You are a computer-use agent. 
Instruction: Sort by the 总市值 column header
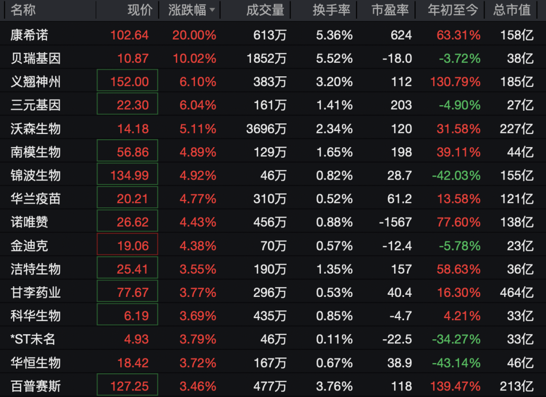pyautogui.click(x=512, y=10)
